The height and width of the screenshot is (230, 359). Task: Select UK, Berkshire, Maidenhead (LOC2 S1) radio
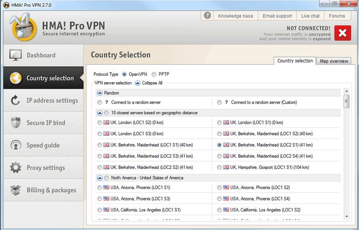point(219,145)
